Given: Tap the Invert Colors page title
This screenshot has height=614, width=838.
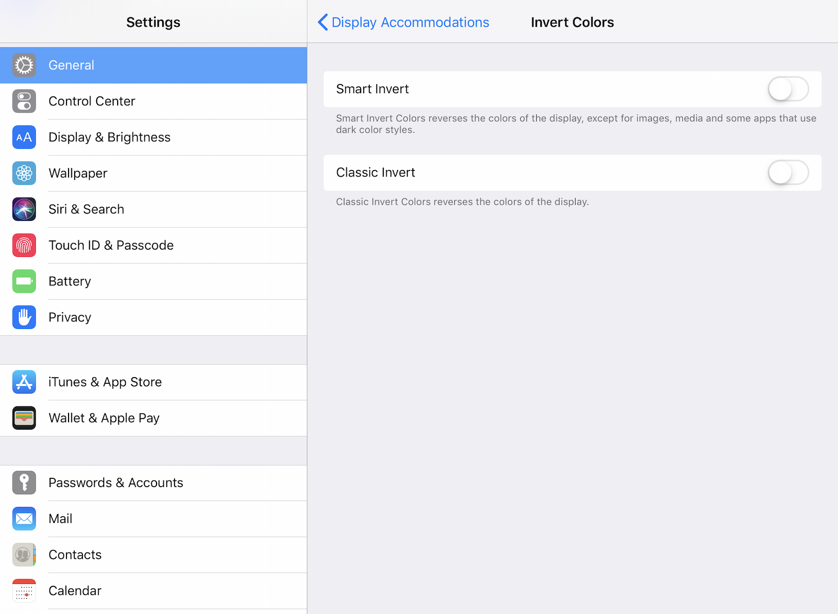Looking at the screenshot, I should pos(572,22).
